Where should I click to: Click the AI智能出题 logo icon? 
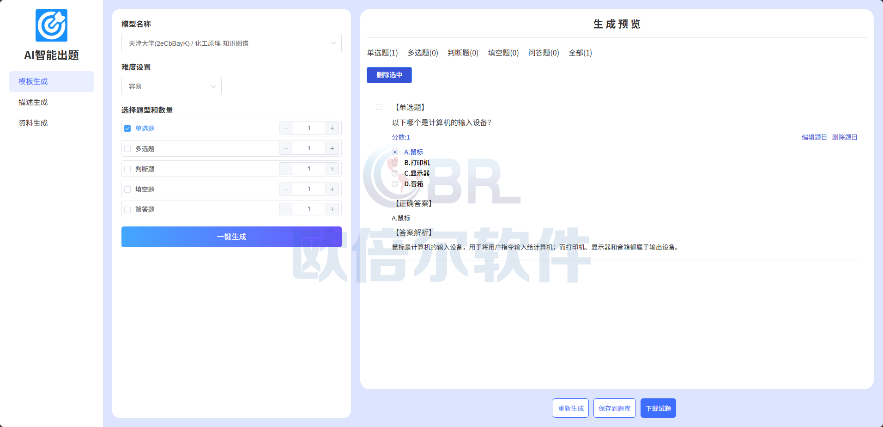[51, 25]
